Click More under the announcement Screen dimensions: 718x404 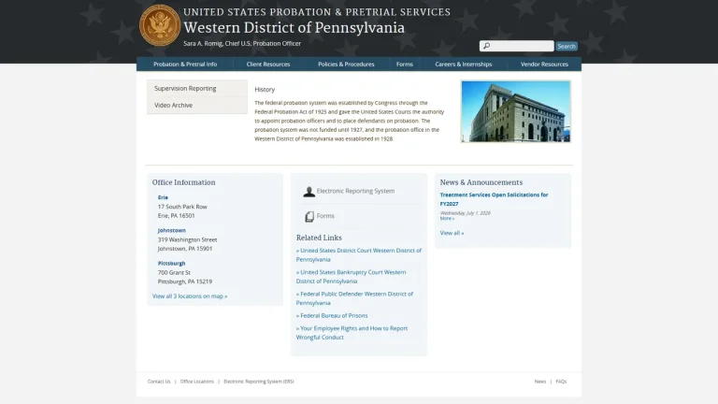pyautogui.click(x=447, y=219)
